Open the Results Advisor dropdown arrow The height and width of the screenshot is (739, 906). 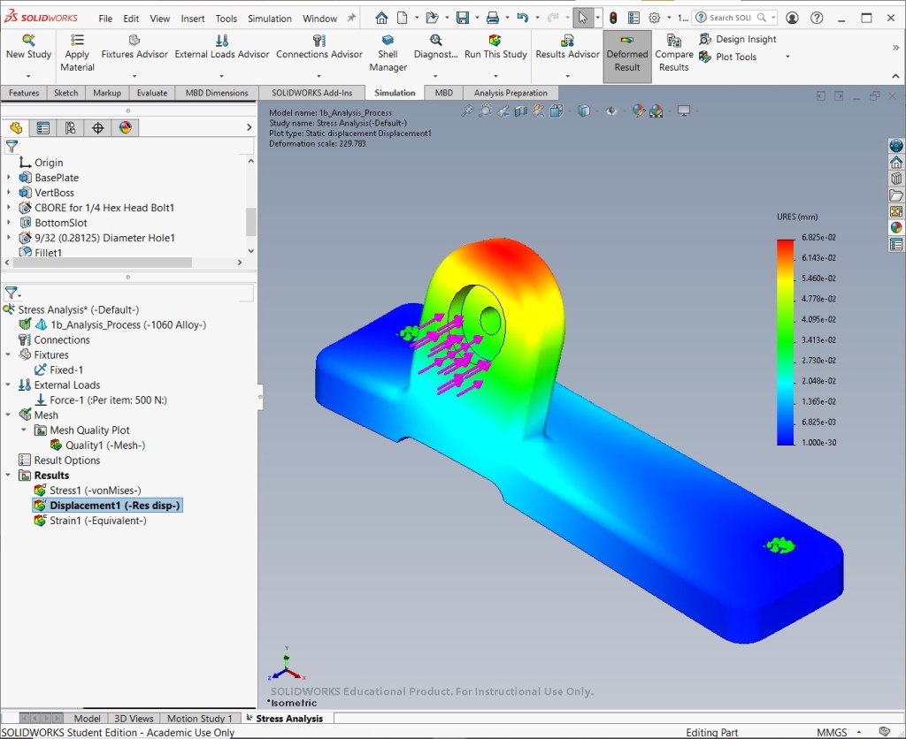click(x=567, y=76)
